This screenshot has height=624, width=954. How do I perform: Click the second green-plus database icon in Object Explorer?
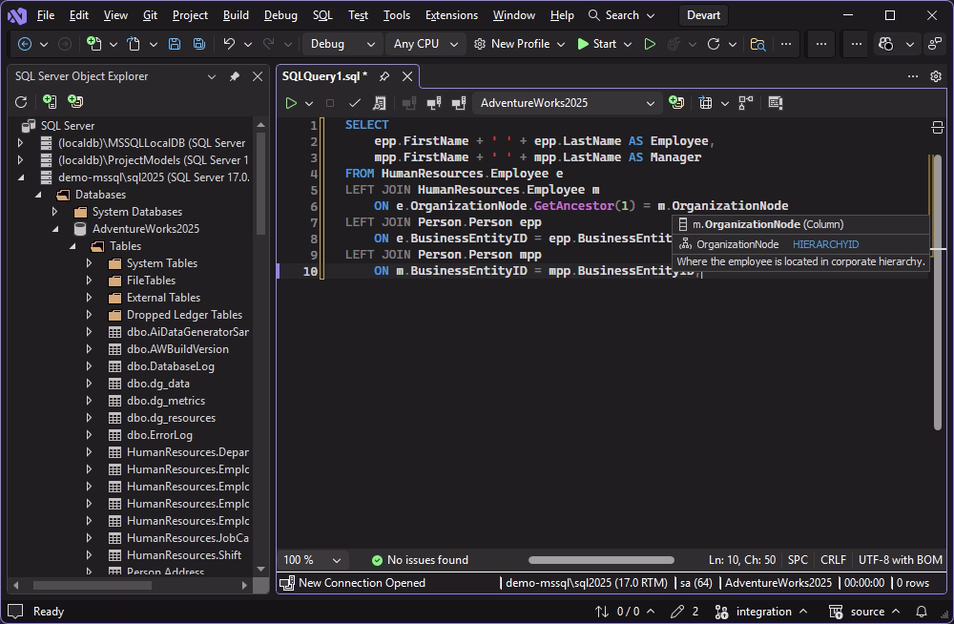pyautogui.click(x=74, y=102)
